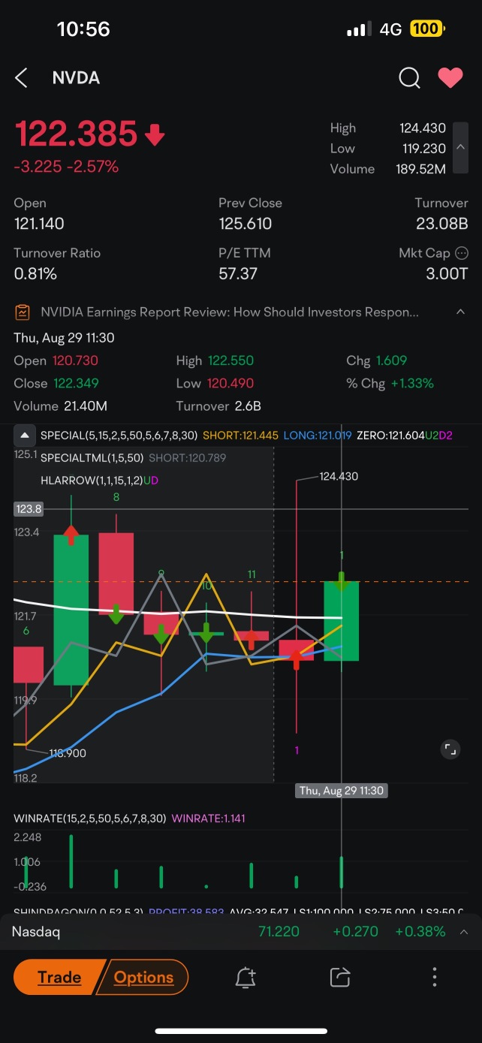Tap the WINRATE:1.141 value
482x1043 pixels.
click(209, 818)
